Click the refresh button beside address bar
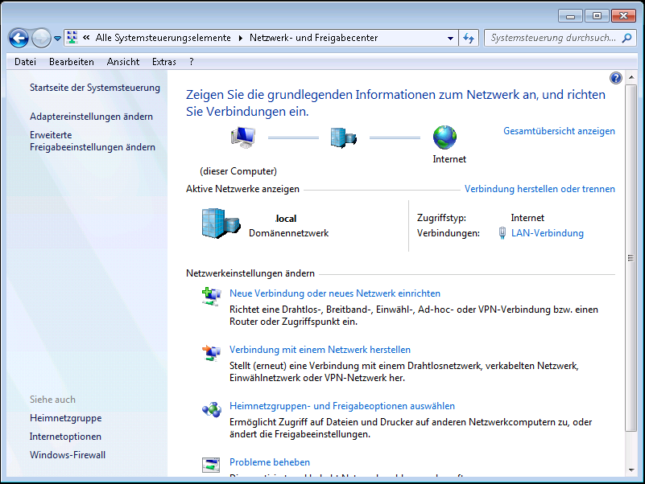Screen dimensions: 645x484 tap(469, 38)
